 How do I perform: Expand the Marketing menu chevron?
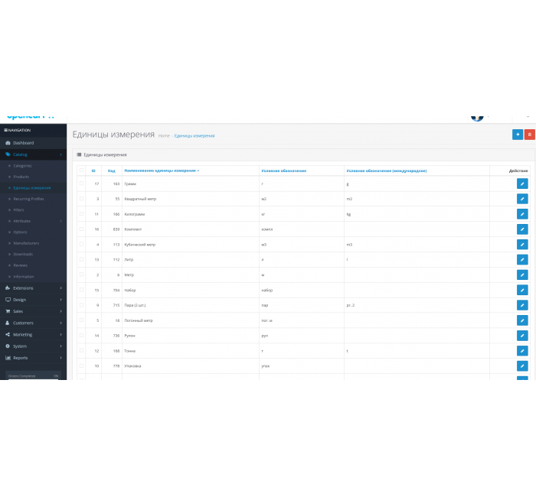tap(60, 335)
